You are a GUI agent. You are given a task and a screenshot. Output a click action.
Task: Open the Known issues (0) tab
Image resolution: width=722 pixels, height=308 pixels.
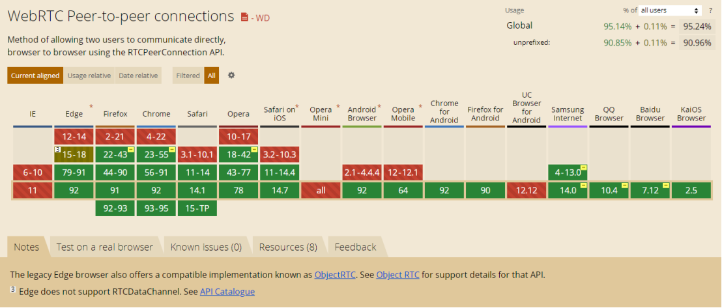click(206, 247)
